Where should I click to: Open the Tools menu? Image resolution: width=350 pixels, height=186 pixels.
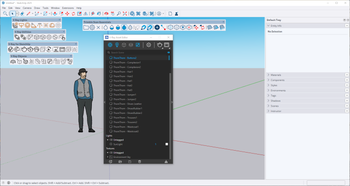[46, 8]
